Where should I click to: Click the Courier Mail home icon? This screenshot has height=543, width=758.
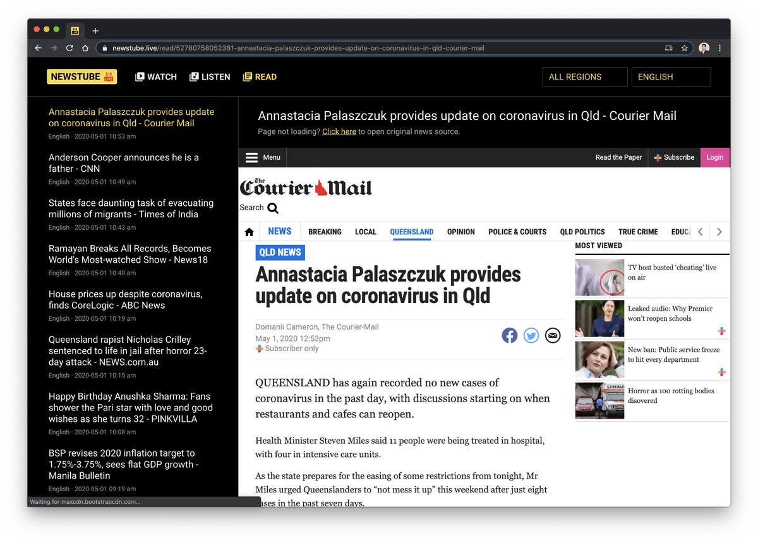pos(249,232)
